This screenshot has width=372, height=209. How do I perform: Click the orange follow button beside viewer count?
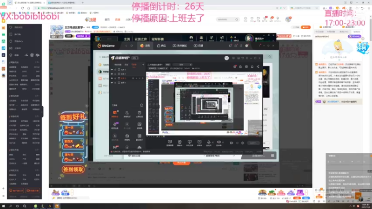tap(306, 27)
